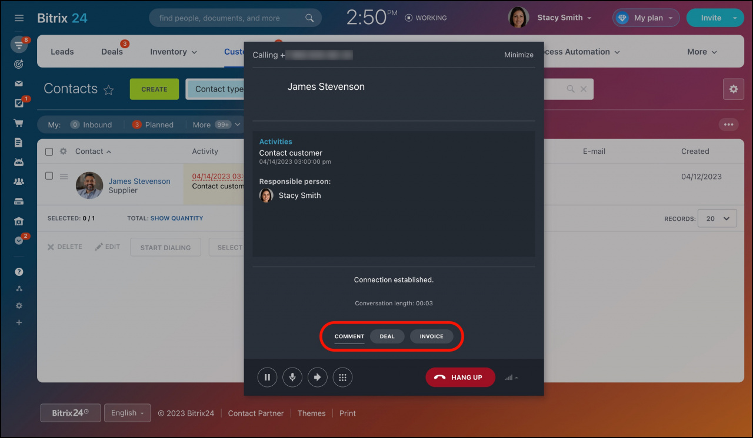Select the DEAL tab in call window
This screenshot has height=438, width=753.
click(387, 336)
